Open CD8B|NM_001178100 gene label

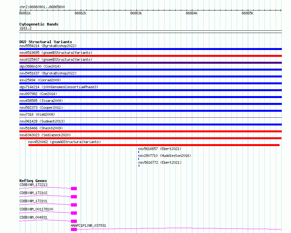36,209
